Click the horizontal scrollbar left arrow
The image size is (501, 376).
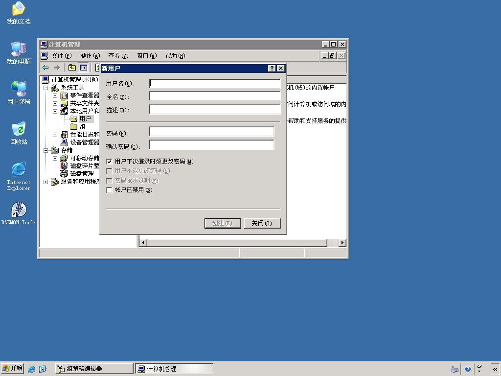tap(143, 243)
